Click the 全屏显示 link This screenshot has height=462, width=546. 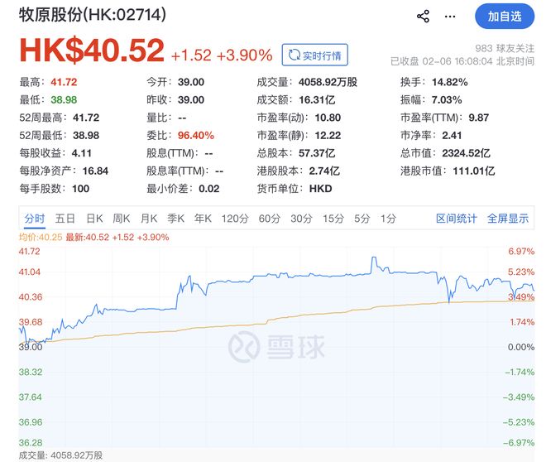tap(508, 219)
